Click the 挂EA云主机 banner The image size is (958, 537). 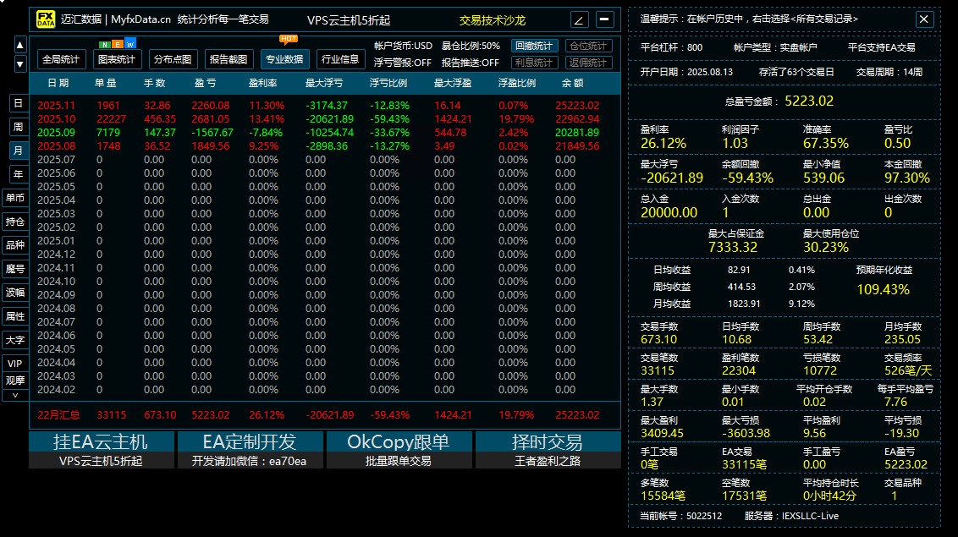(102, 450)
